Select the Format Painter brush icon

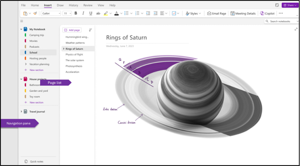[35, 13]
